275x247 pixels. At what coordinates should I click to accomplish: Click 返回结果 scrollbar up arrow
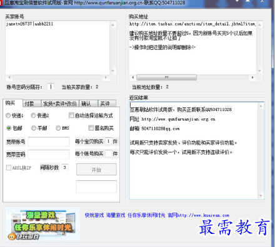point(261,106)
